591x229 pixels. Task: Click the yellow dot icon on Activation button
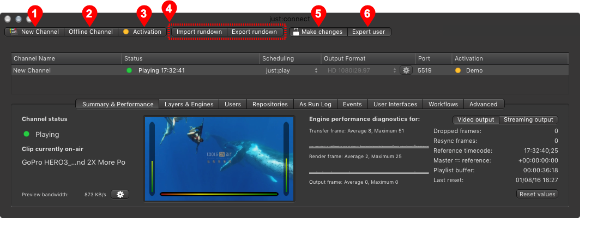coord(126,32)
